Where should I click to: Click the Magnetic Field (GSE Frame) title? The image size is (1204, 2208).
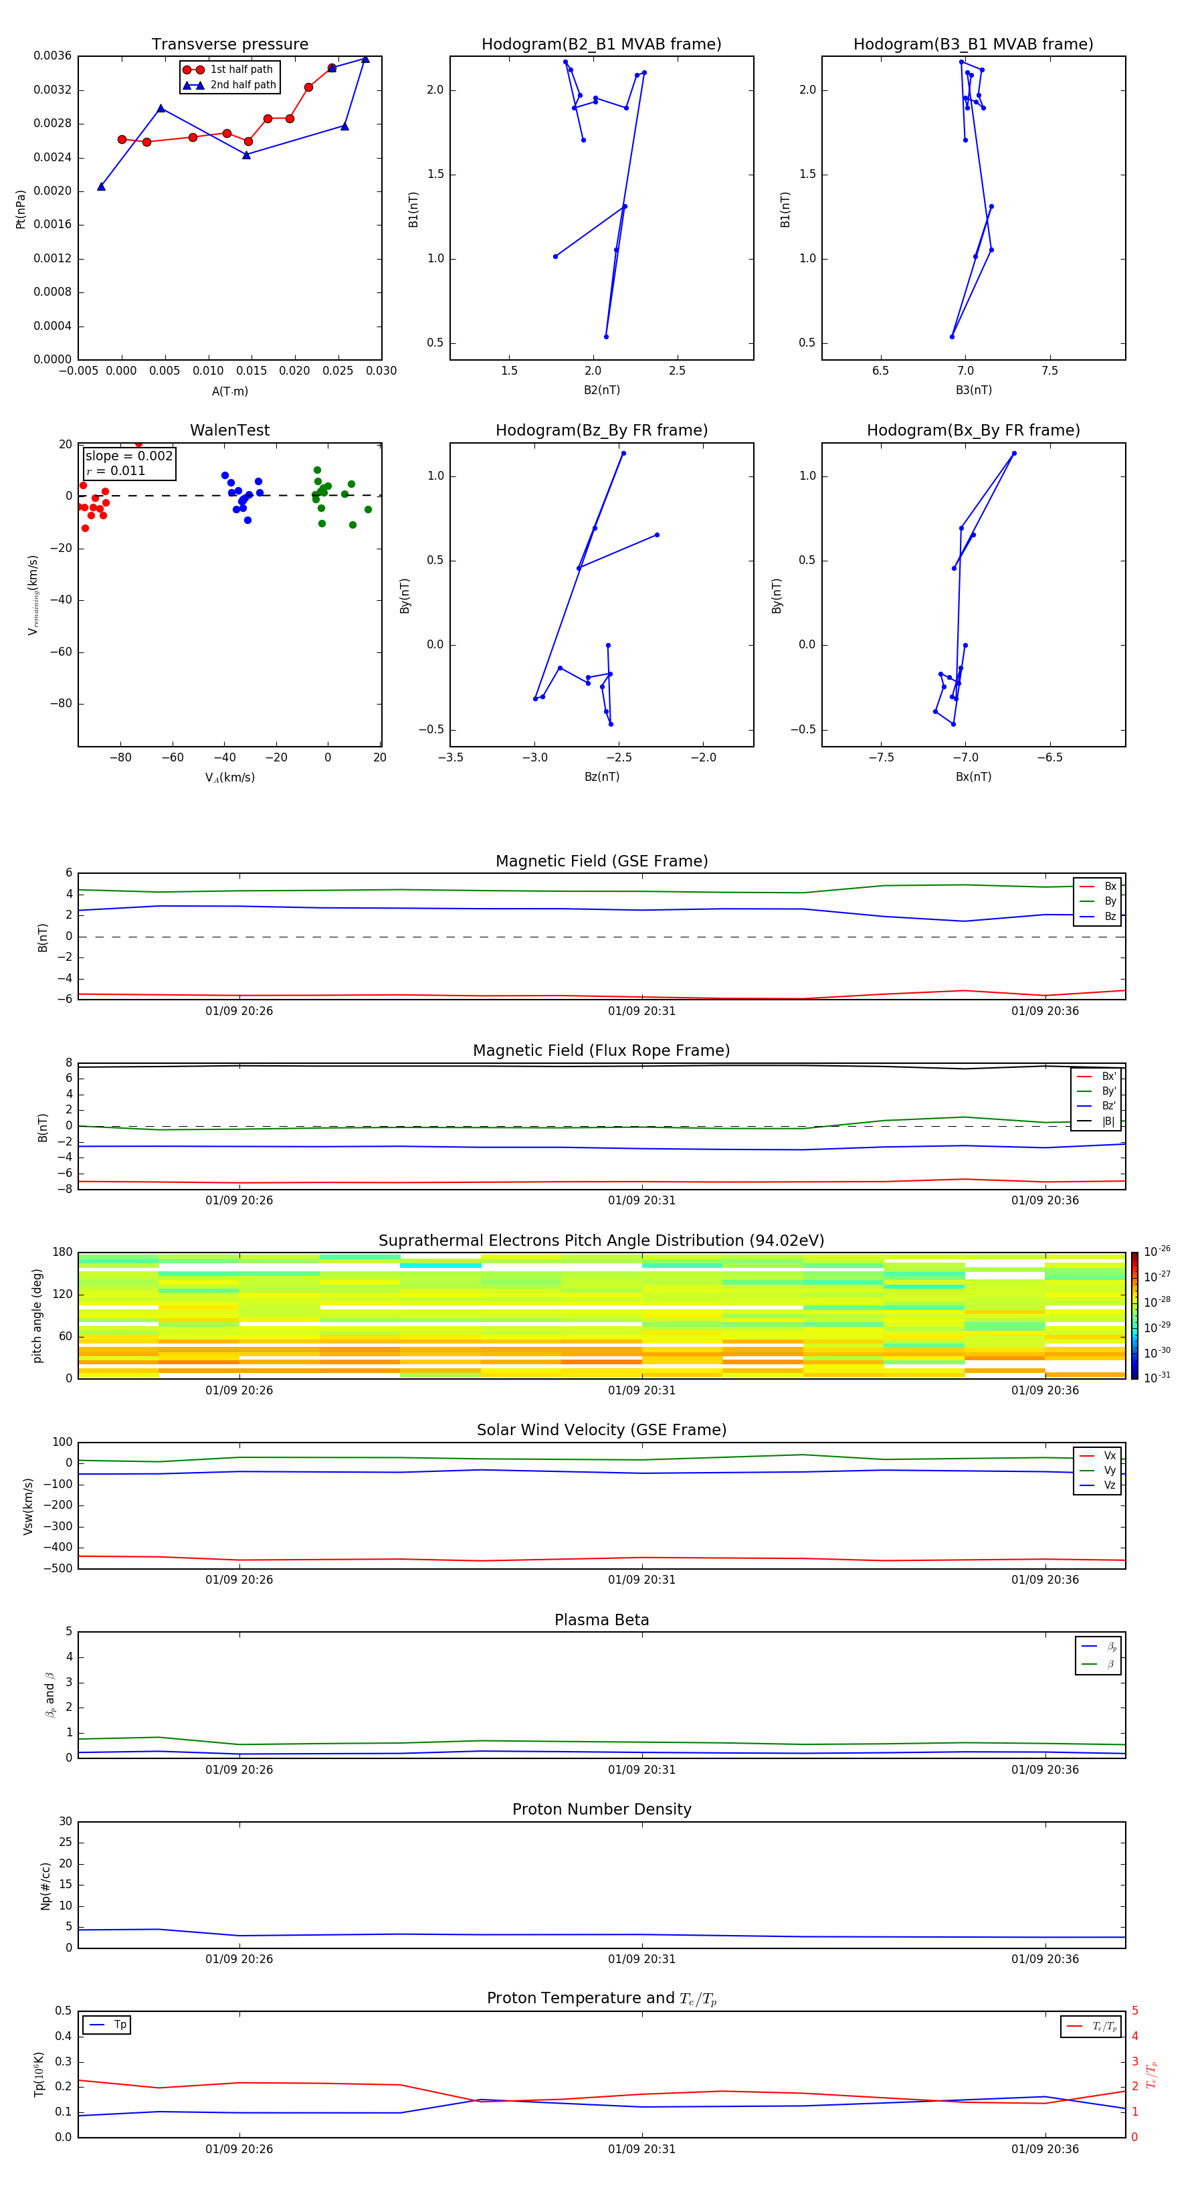601,861
